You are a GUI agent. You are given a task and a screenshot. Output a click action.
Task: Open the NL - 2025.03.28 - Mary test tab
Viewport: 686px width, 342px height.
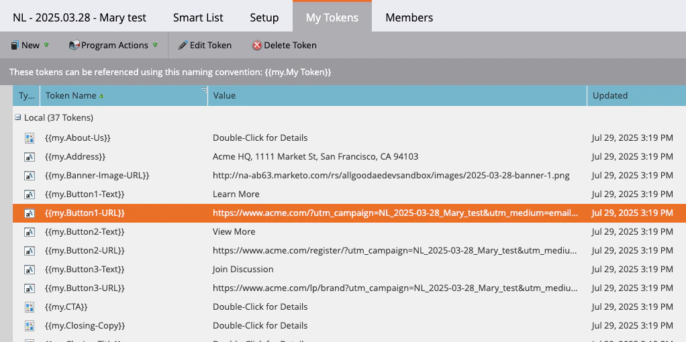click(x=80, y=17)
